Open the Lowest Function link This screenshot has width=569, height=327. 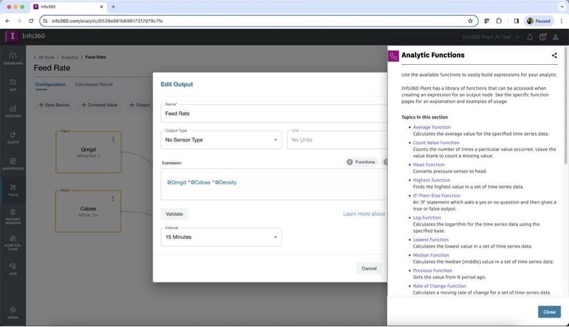431,239
